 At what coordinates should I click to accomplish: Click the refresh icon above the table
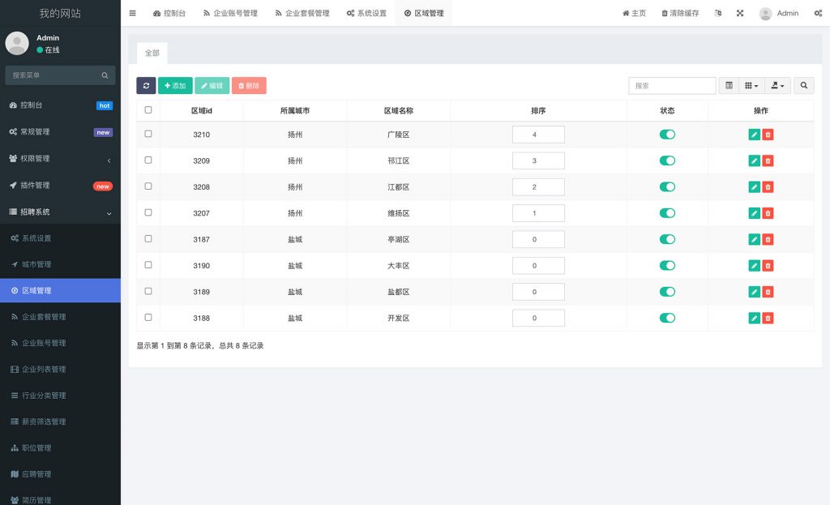click(x=146, y=85)
